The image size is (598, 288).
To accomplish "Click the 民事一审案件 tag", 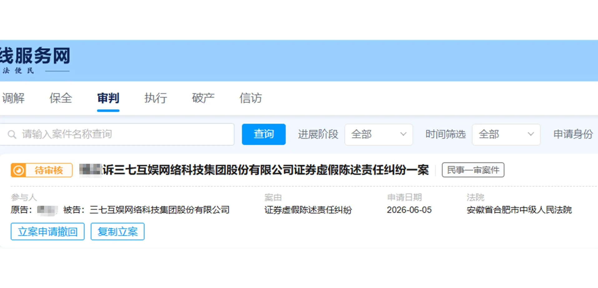I will coord(473,170).
